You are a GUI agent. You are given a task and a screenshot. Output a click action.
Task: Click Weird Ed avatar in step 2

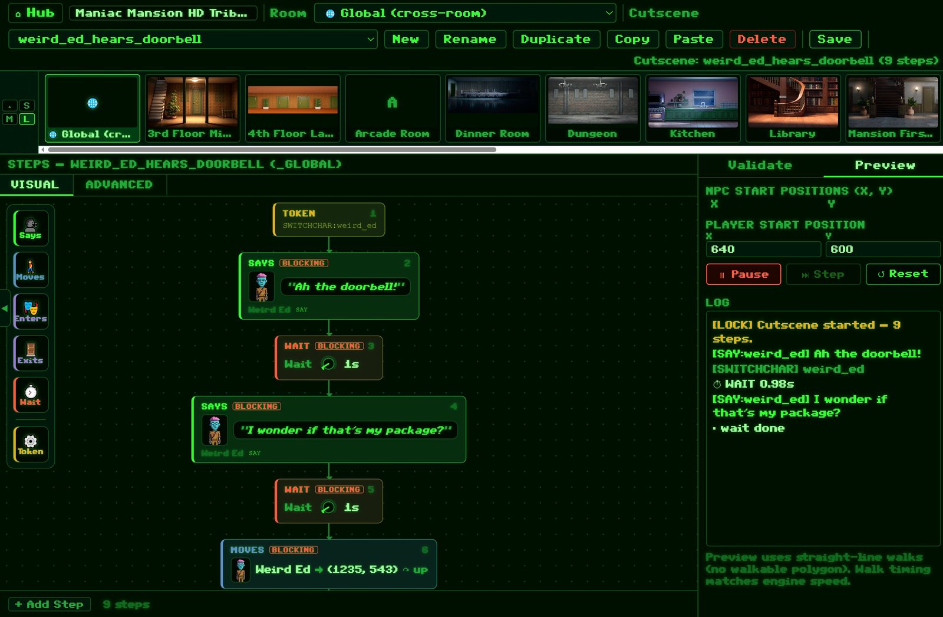coord(262,287)
